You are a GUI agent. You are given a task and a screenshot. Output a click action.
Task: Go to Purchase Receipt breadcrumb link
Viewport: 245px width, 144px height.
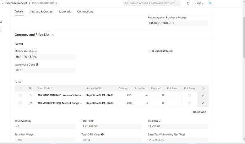[x=16, y=3]
